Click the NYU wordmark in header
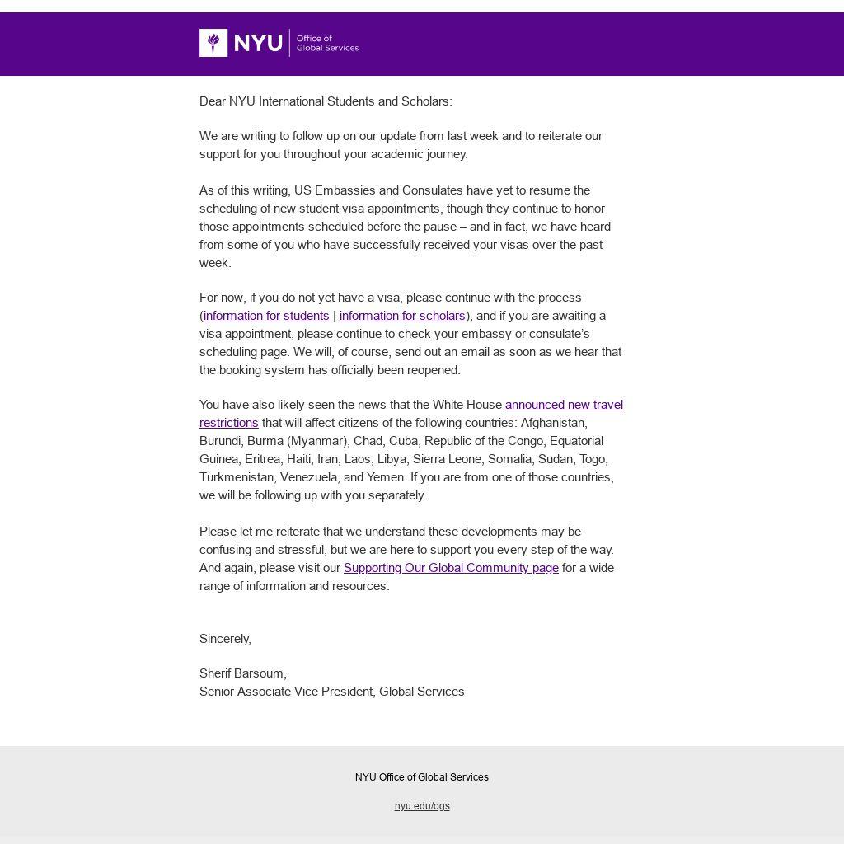Viewport: 844px width, 844px height. click(x=258, y=43)
